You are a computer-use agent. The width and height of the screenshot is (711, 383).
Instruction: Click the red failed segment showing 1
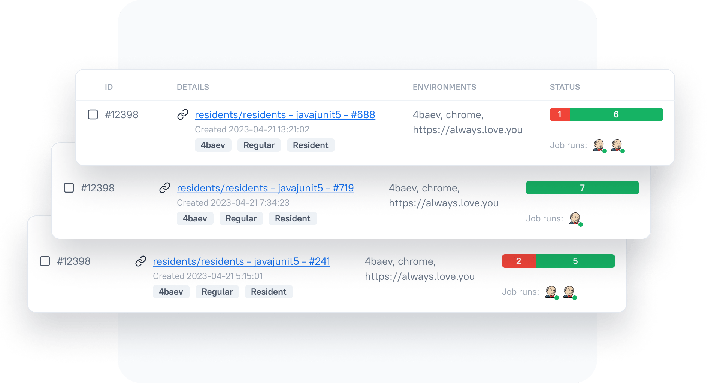[x=560, y=114]
